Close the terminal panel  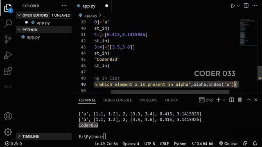pyautogui.click(x=256, y=100)
